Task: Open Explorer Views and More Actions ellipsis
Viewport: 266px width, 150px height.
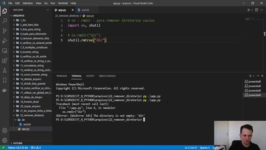Action: 48,10
